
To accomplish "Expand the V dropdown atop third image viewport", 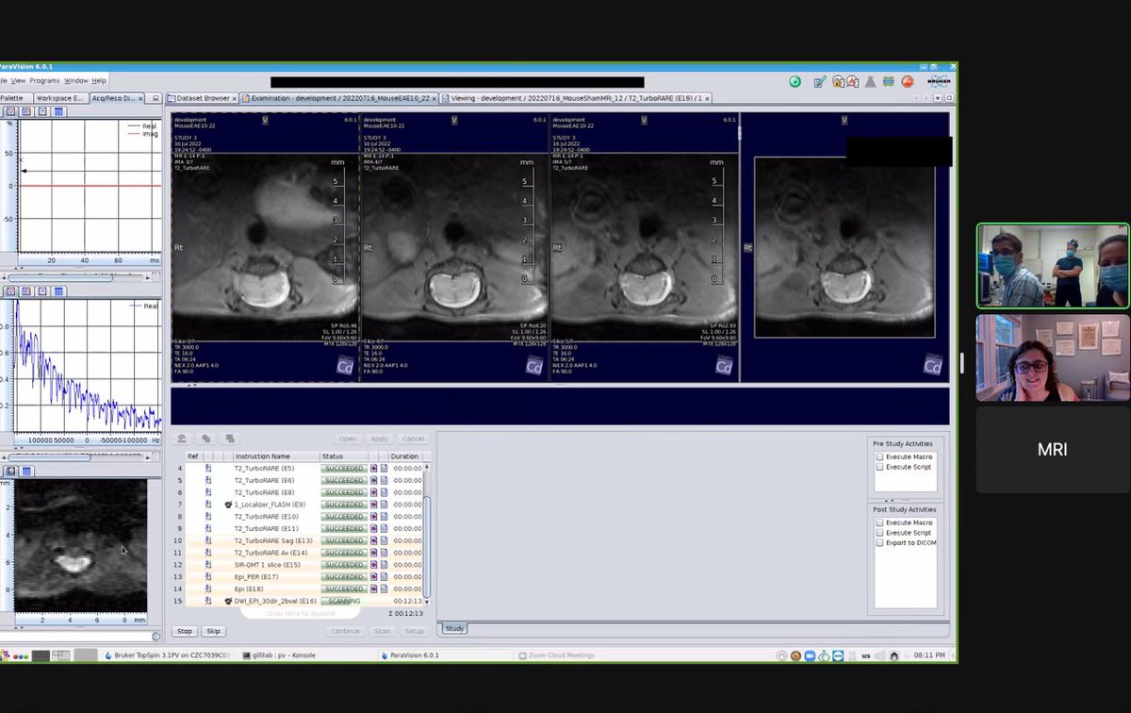I will 643,120.
